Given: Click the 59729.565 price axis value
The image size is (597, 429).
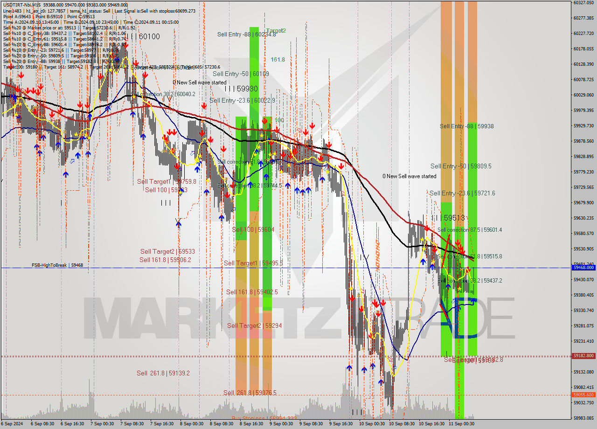Looking at the screenshot, I should coord(583,187).
